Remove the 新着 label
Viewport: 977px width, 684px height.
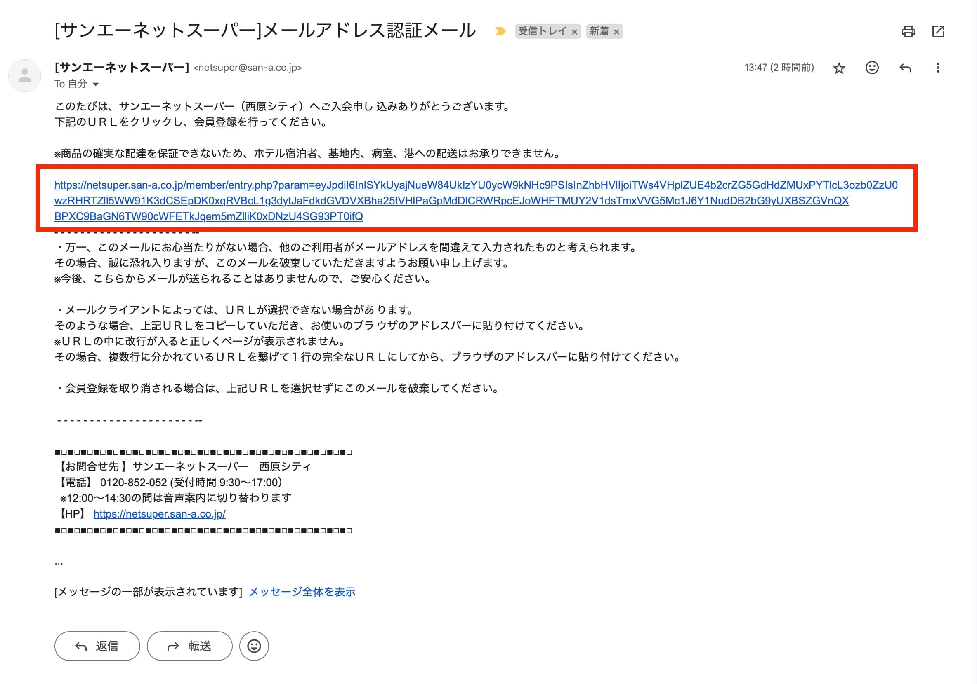[616, 32]
